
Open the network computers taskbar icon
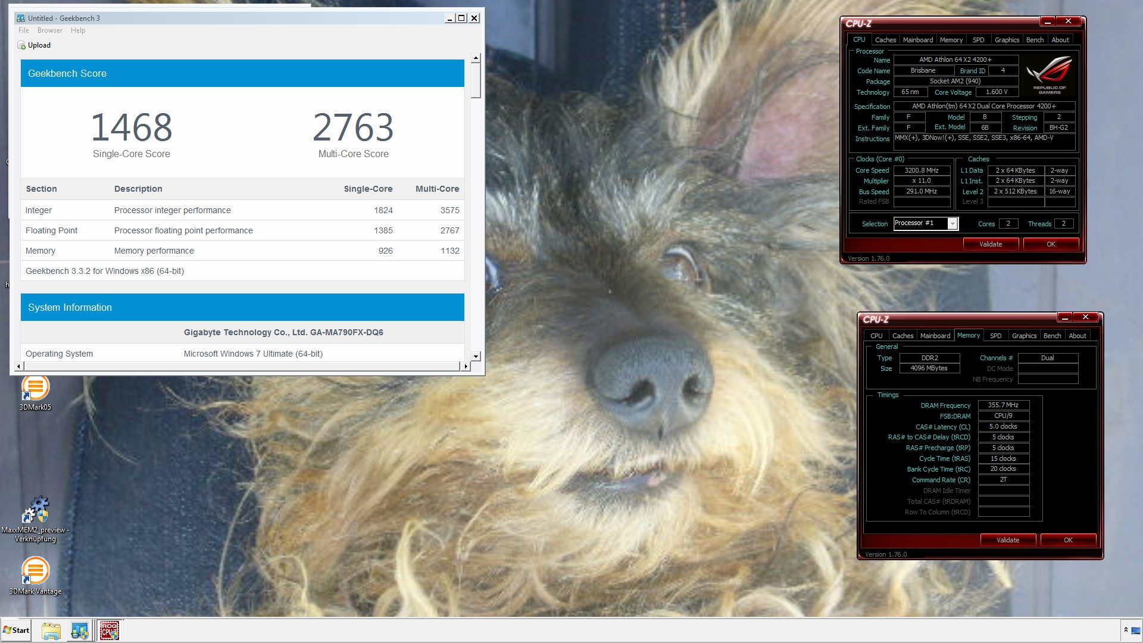(x=79, y=630)
